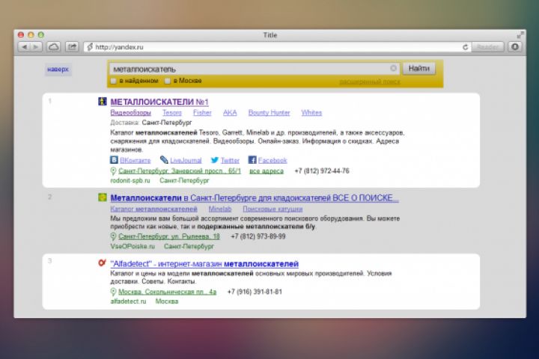Clear the search query with the round icon
539x359 pixels.
coord(393,68)
